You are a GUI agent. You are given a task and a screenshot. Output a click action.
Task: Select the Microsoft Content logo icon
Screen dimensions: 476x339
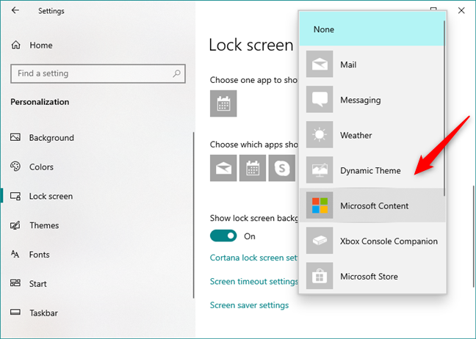320,205
